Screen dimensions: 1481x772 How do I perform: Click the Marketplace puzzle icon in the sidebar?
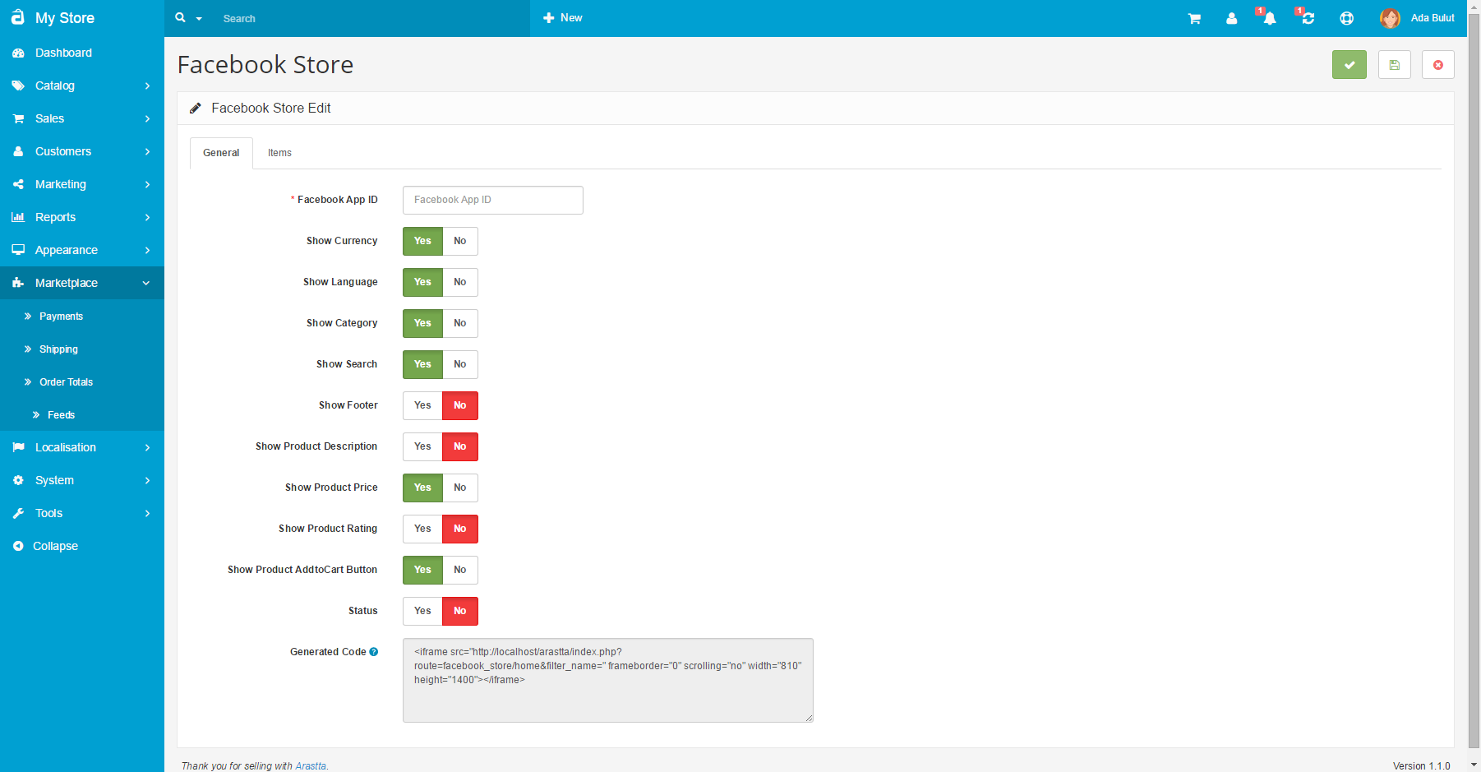pyautogui.click(x=18, y=283)
